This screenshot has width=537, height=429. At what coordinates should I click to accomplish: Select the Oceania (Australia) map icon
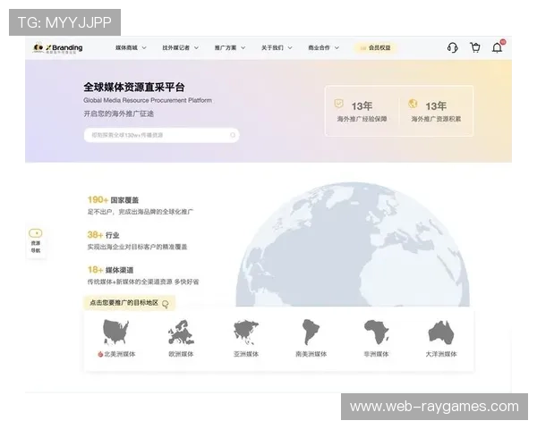[x=440, y=332]
